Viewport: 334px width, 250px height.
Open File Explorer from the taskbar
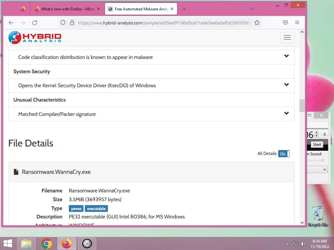pyautogui.click(x=26, y=243)
